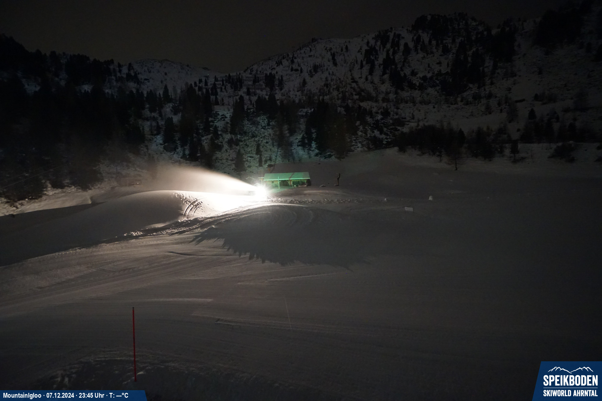Click the temperature reading T: ---°C

(x=119, y=395)
